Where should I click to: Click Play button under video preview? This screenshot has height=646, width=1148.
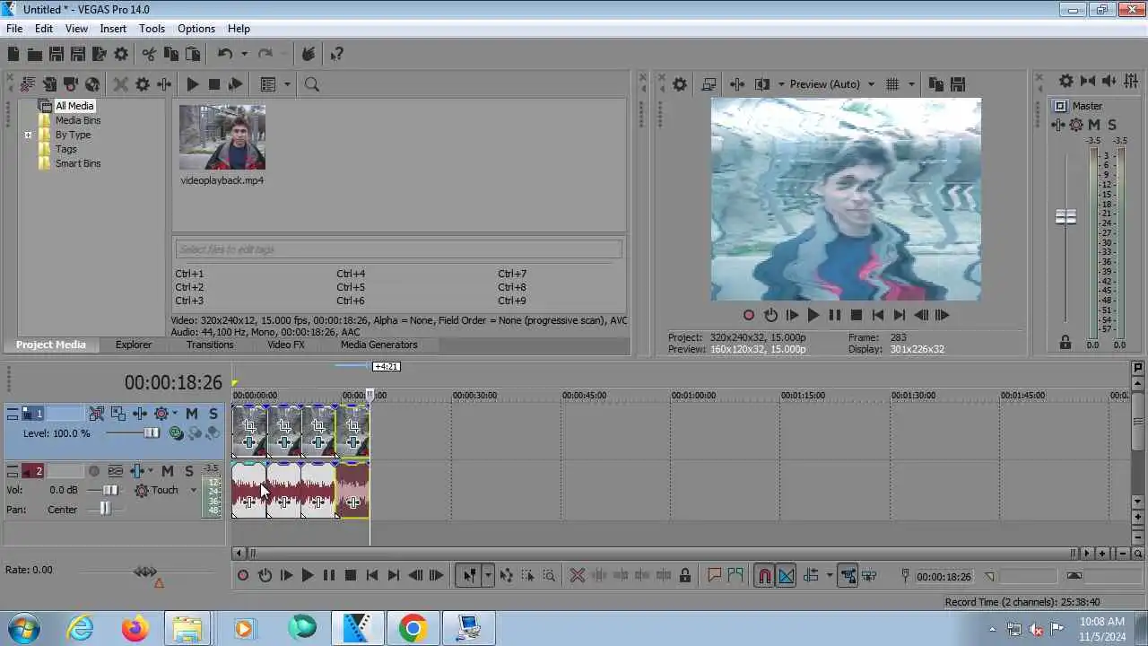pos(813,315)
